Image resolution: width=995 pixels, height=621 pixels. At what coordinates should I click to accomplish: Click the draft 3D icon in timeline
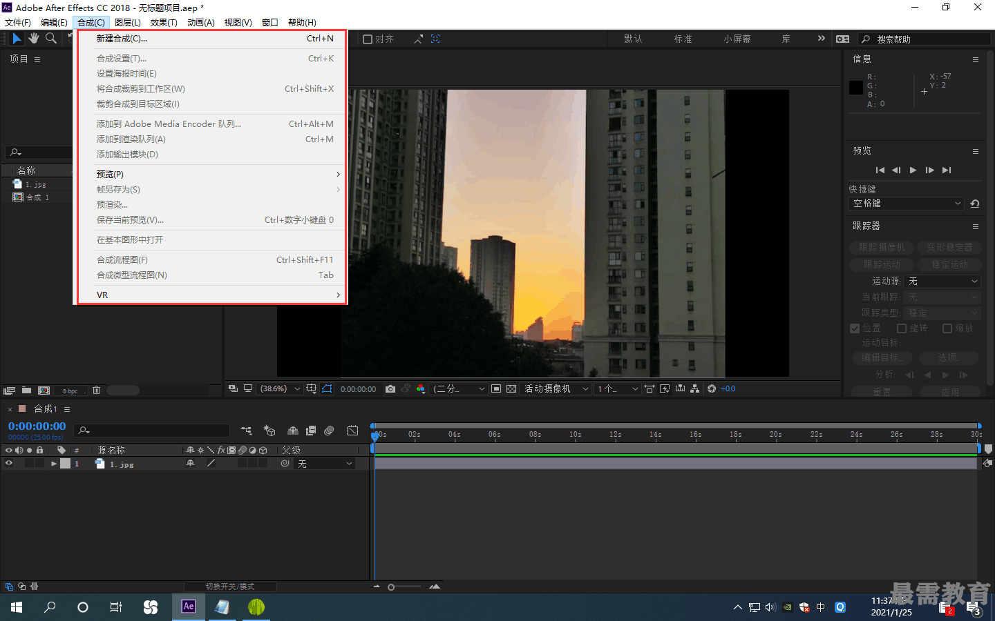tap(269, 431)
